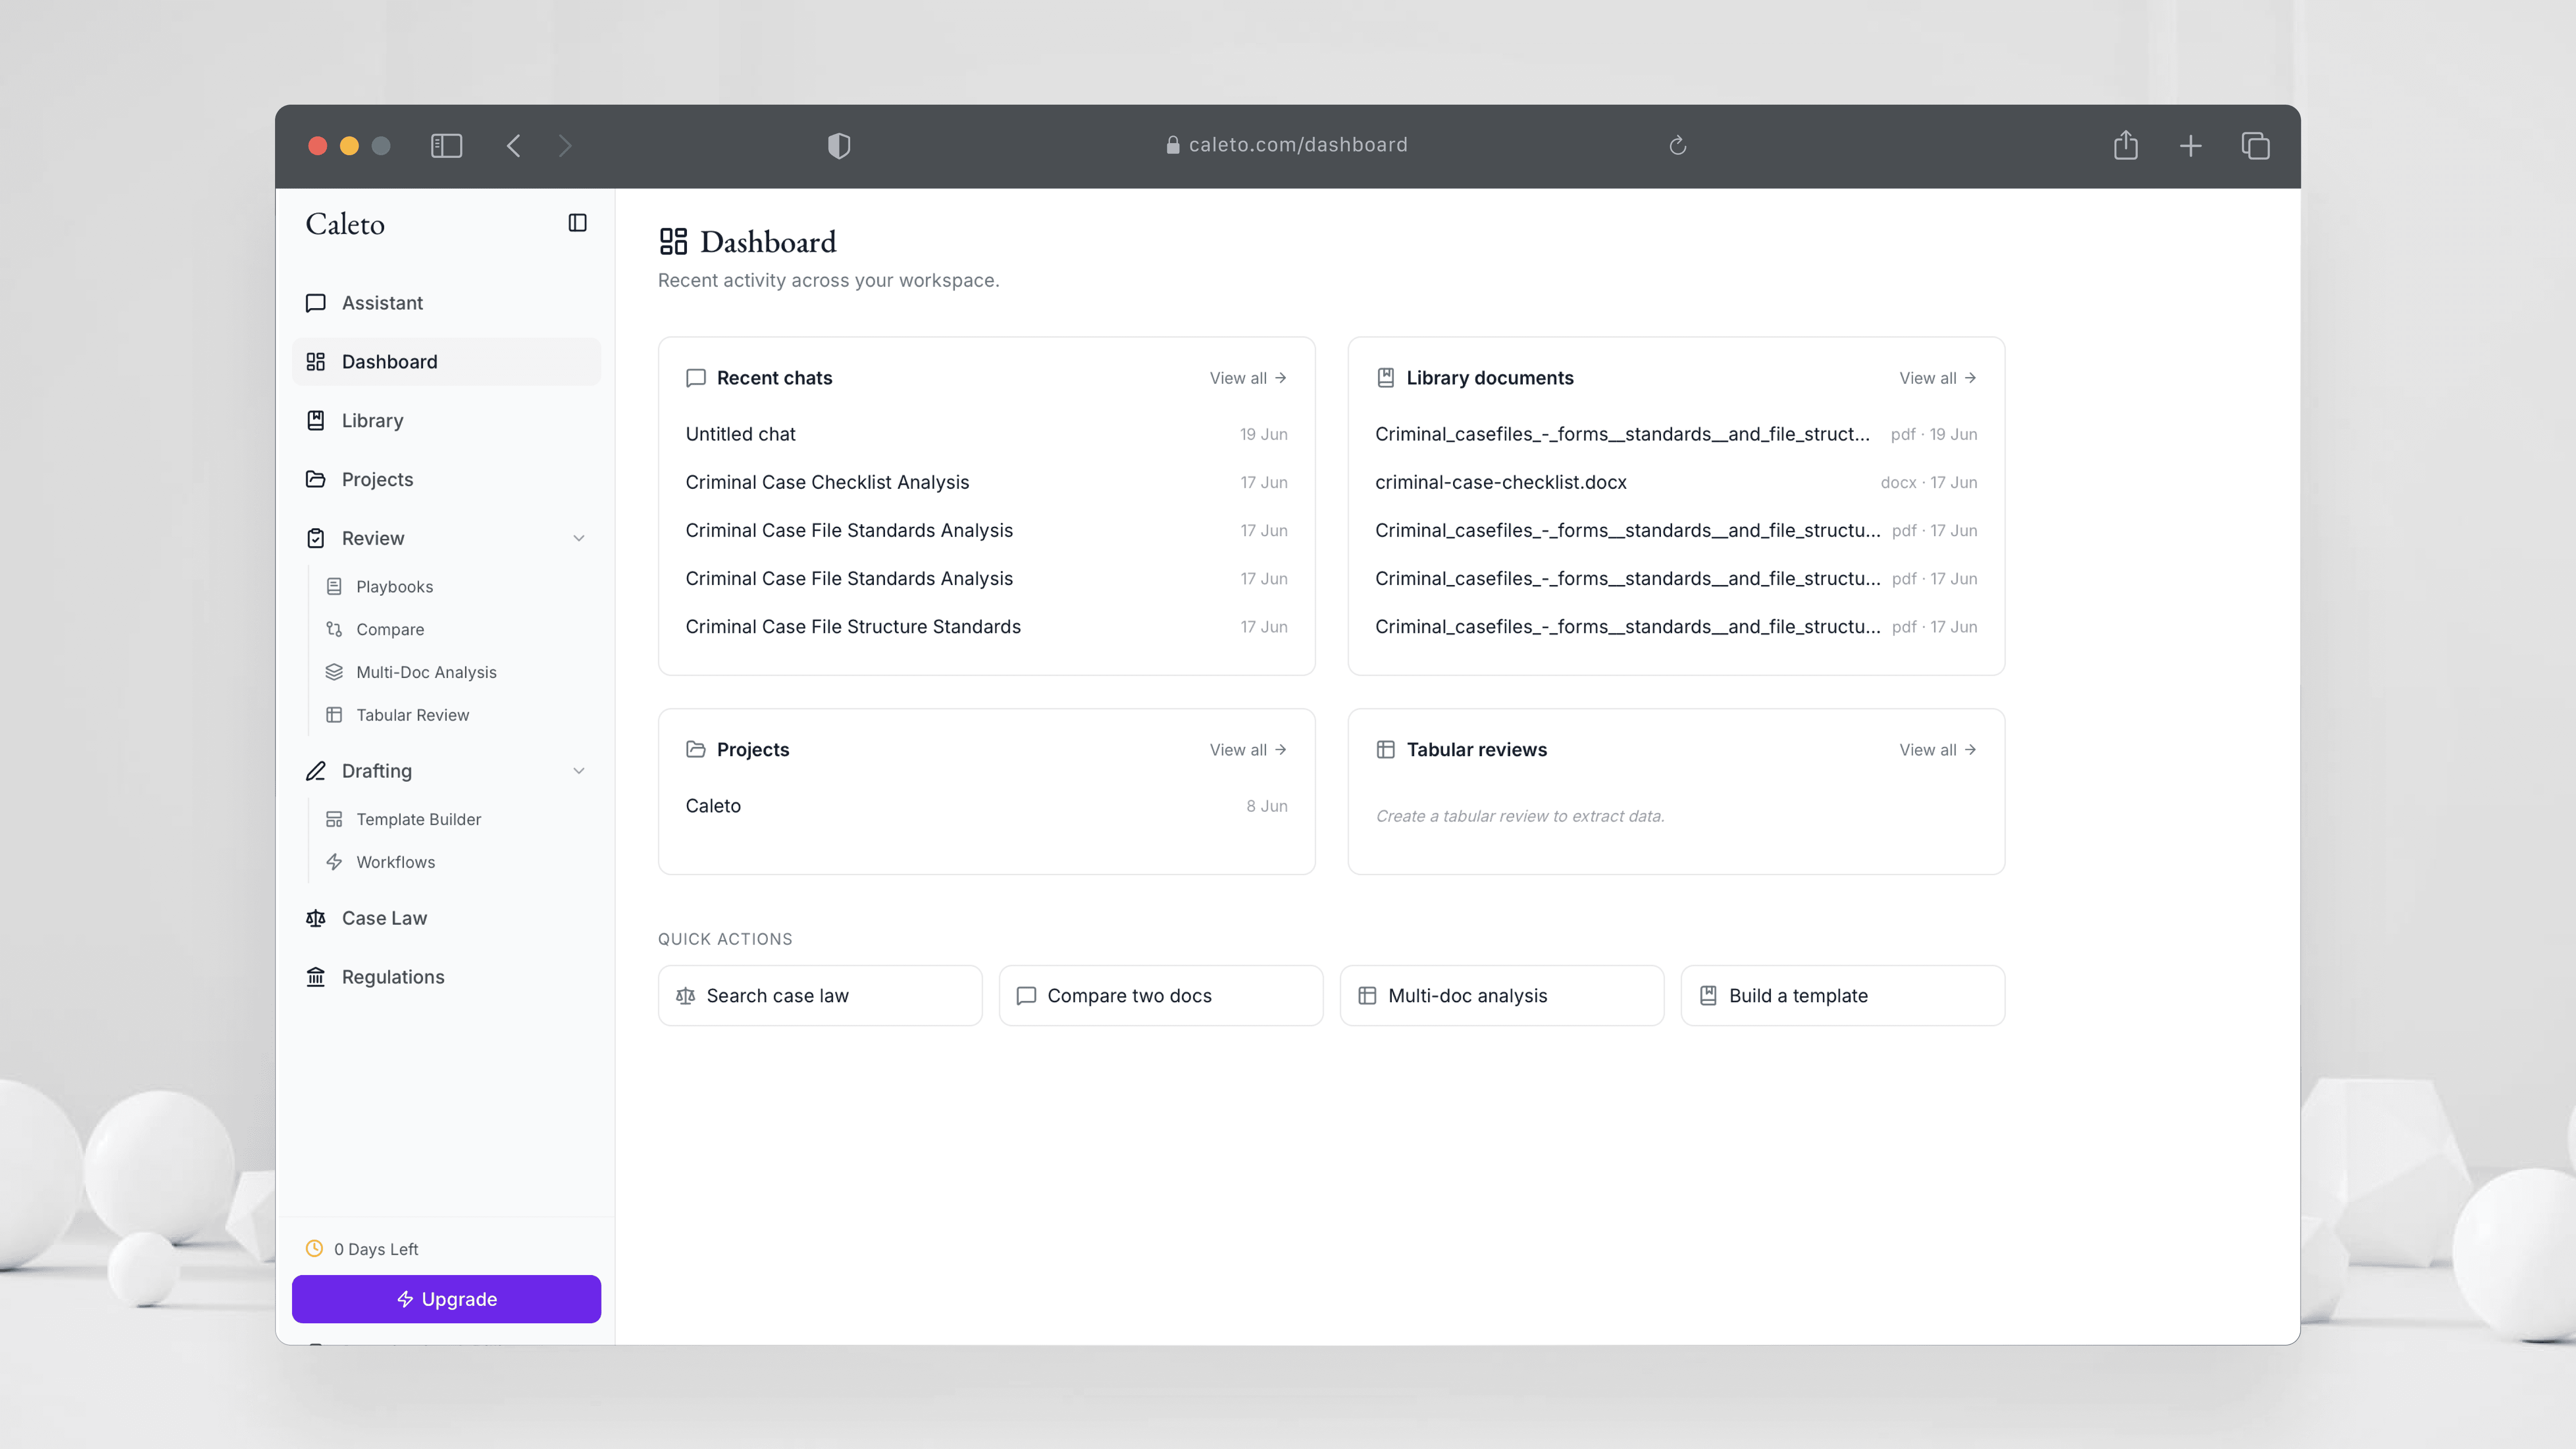Open the criminal-case-checklist.docx document

point(1676,482)
